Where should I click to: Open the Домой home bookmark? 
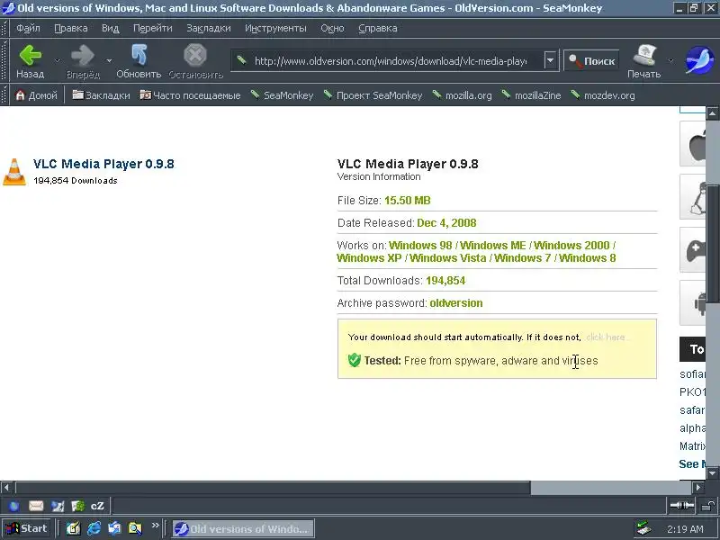coord(36,95)
